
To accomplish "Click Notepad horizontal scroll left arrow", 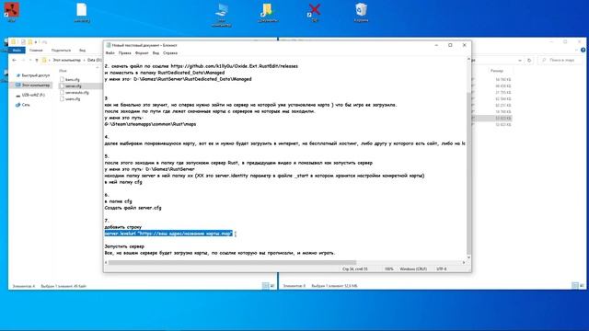I will pos(106,262).
